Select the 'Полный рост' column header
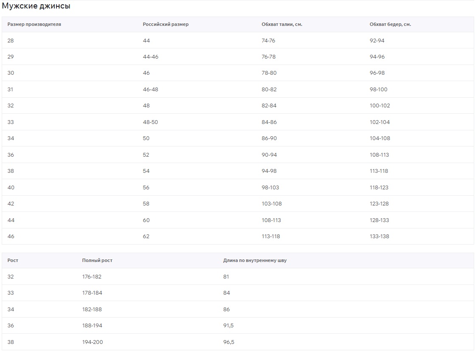475x352 pixels. [97, 260]
